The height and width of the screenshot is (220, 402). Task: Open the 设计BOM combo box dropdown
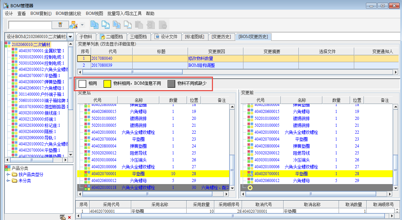(x=70, y=37)
